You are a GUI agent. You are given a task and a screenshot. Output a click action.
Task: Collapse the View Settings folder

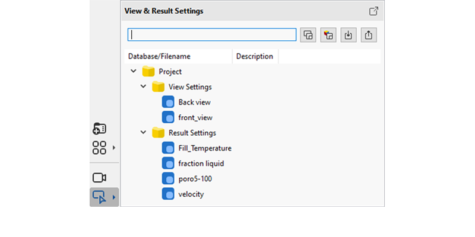pos(143,87)
